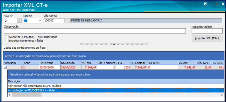Click the horizontal scrollbar left arrow
Image resolution: width=226 pixels, height=102 pixels.
click(10, 95)
